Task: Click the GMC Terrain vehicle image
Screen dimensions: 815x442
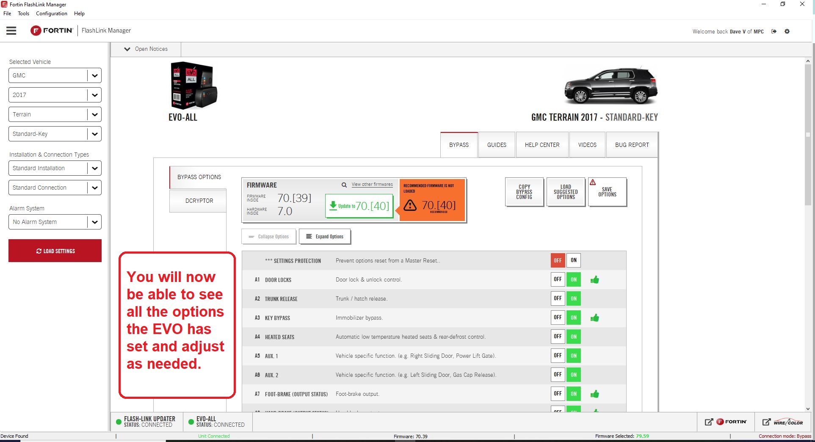Action: [x=611, y=86]
